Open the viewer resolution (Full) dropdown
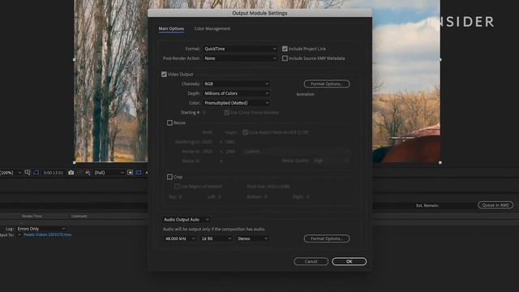Viewport: 519px width, 292px height. (x=109, y=173)
